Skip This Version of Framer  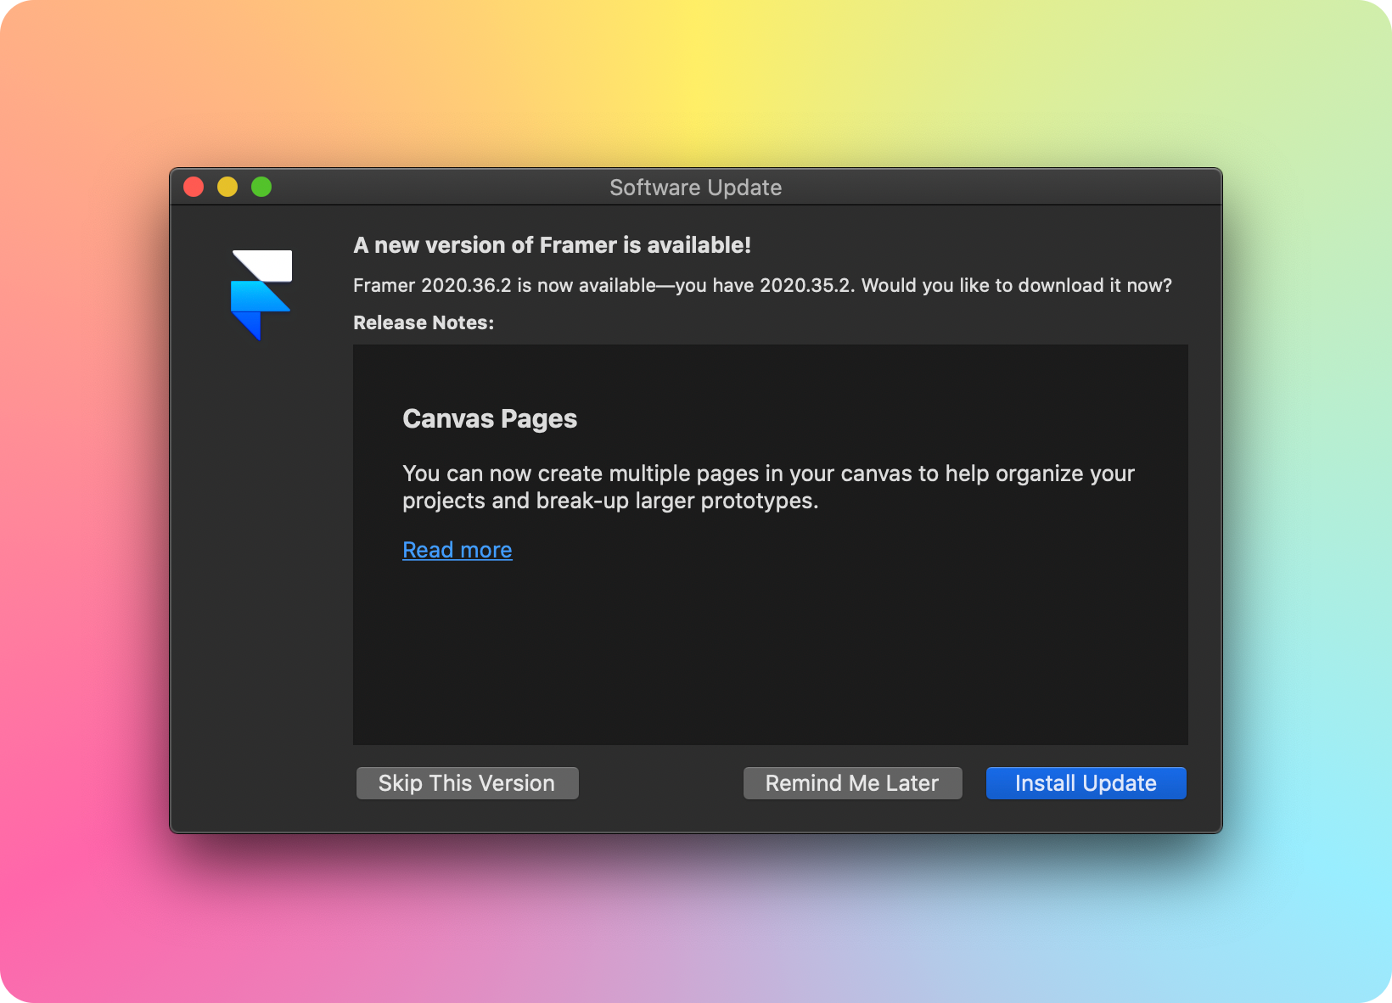467,783
